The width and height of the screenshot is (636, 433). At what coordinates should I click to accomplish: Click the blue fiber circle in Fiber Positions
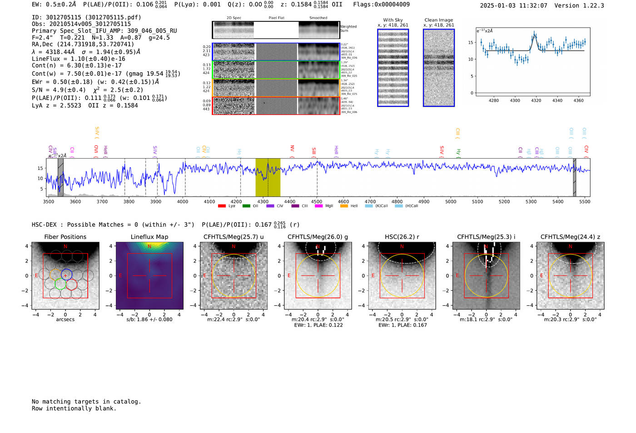(67, 275)
